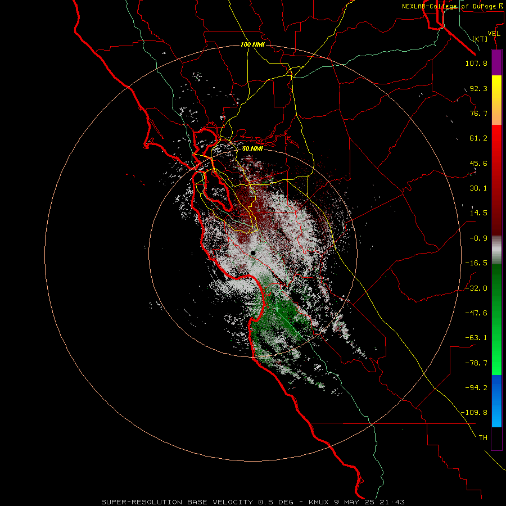Click the -32.0 legend value

click(x=476, y=288)
